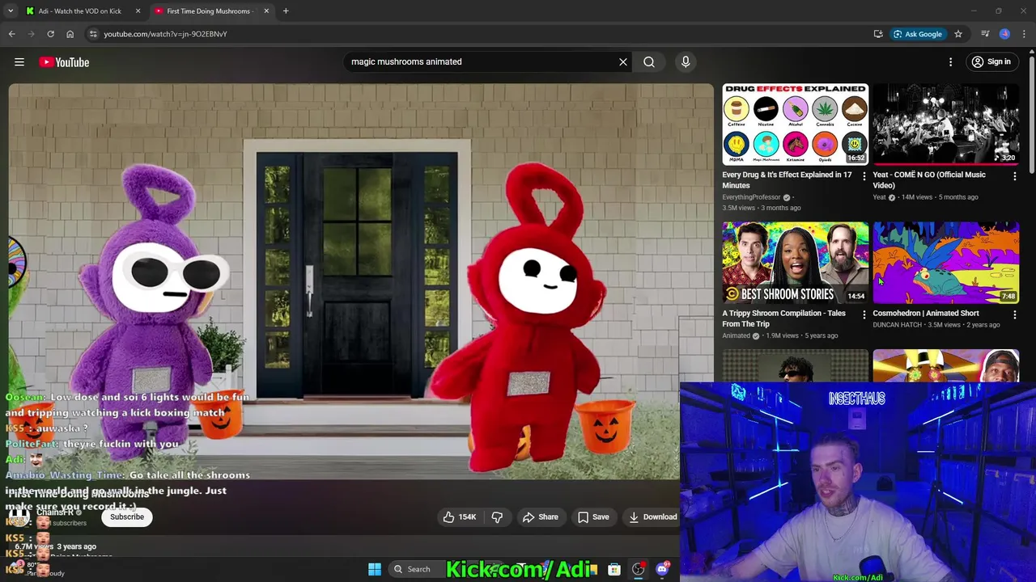Open options for Cosmohedron video
This screenshot has width=1036, height=582.
click(1015, 314)
